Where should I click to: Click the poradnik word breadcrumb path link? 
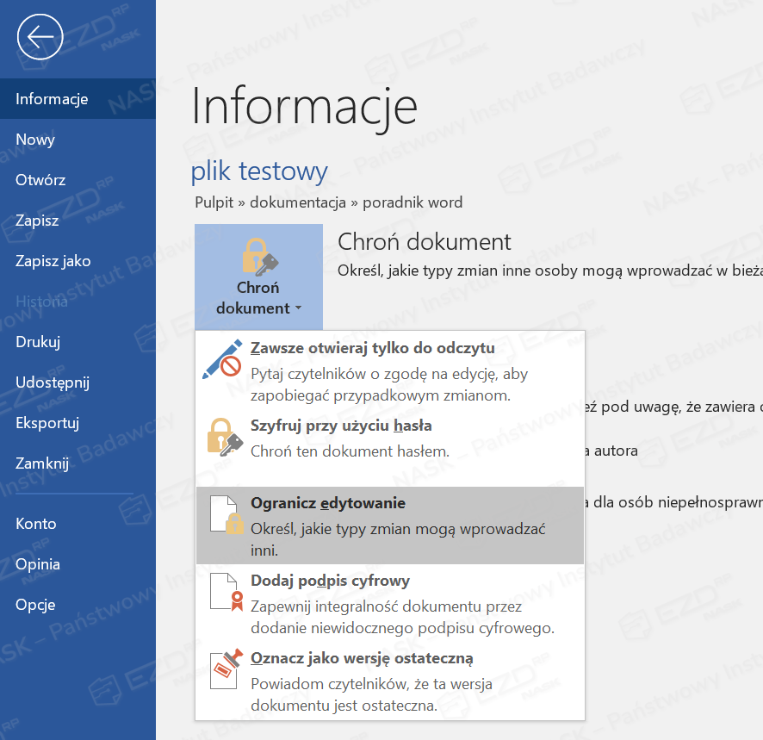[x=413, y=202]
